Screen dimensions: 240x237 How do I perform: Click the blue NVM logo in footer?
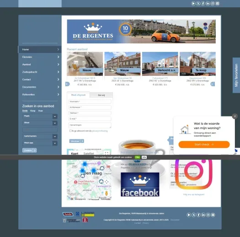click(x=77, y=214)
